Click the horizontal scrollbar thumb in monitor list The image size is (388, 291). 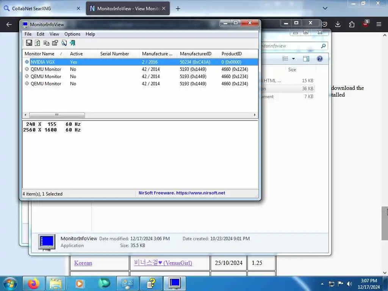pos(57,115)
